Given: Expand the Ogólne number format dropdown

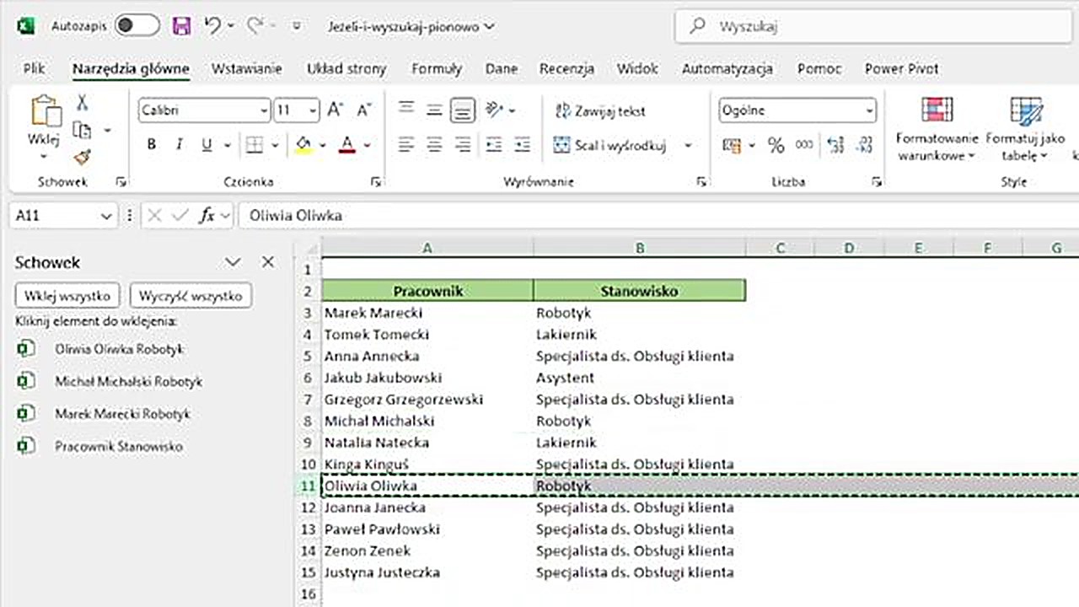Looking at the screenshot, I should point(869,110).
